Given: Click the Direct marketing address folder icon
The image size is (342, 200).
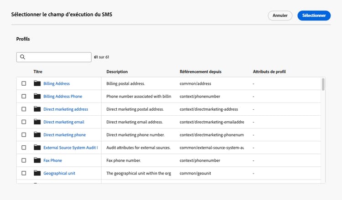Looking at the screenshot, I should click(x=37, y=109).
